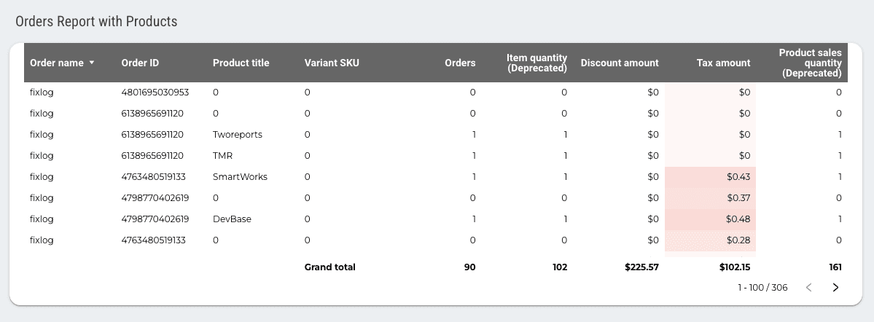Select order ID 6138965691120 in the TMR row
Viewport: 874px width, 322px height.
[x=152, y=156]
